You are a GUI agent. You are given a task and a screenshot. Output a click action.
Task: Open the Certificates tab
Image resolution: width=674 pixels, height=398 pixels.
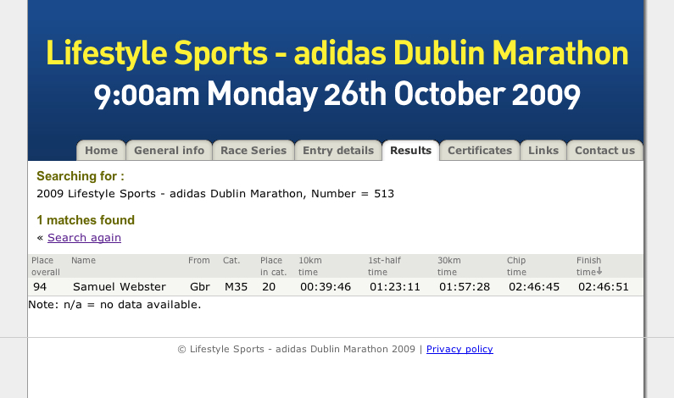click(x=480, y=150)
